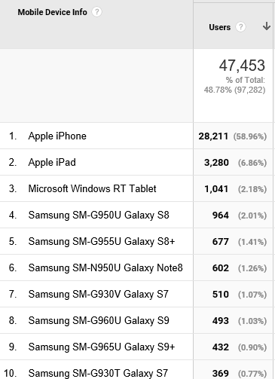Open Samsung SM-G965U Galaxy S9+ entry
The height and width of the screenshot is (379, 275).
click(102, 347)
